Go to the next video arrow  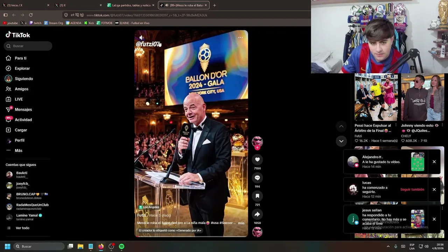coord(341,141)
